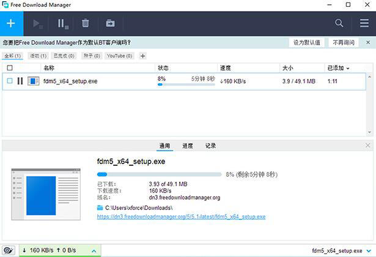
Task: Click the row progress bar at 8%
Action: click(186, 84)
